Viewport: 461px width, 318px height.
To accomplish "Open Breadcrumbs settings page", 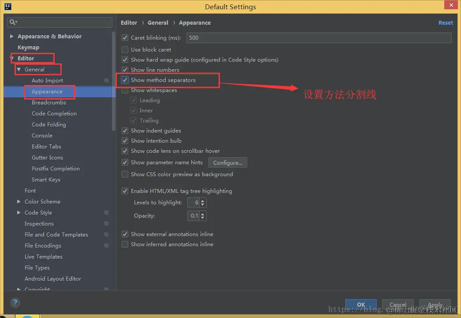I will [x=49, y=102].
